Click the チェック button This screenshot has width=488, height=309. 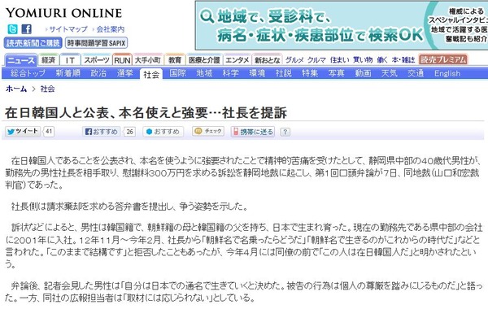point(208,131)
